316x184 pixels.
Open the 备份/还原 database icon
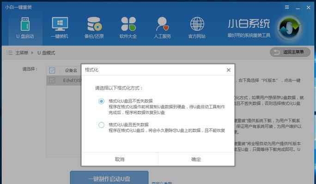coord(94,24)
